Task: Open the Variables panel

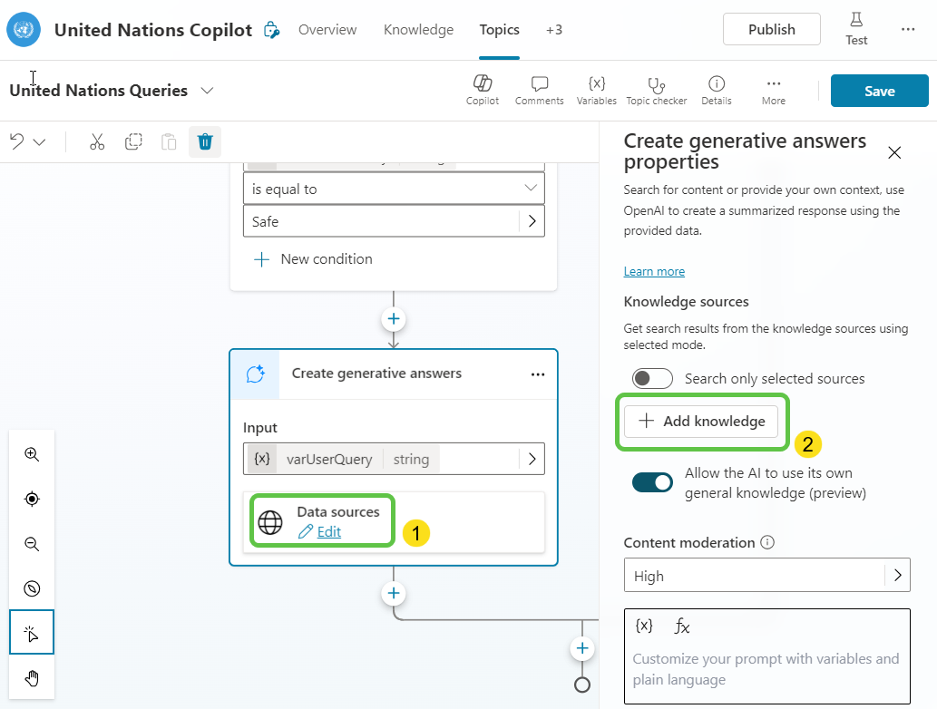Action: tap(596, 90)
